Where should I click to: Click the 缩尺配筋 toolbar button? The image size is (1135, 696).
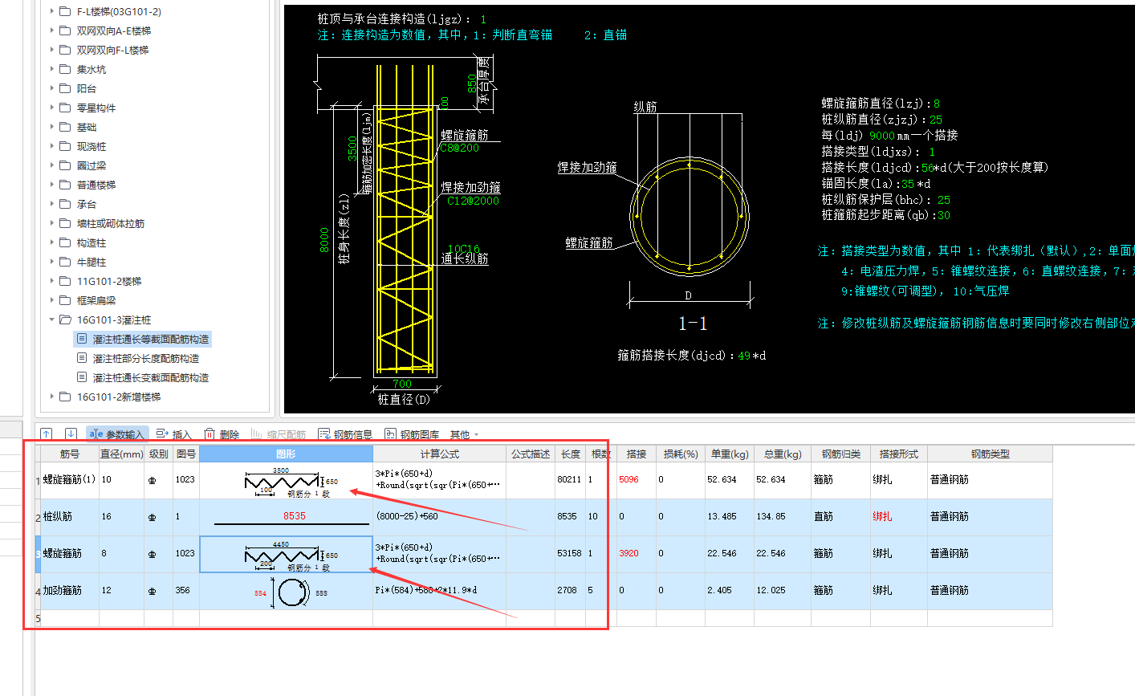click(x=279, y=434)
